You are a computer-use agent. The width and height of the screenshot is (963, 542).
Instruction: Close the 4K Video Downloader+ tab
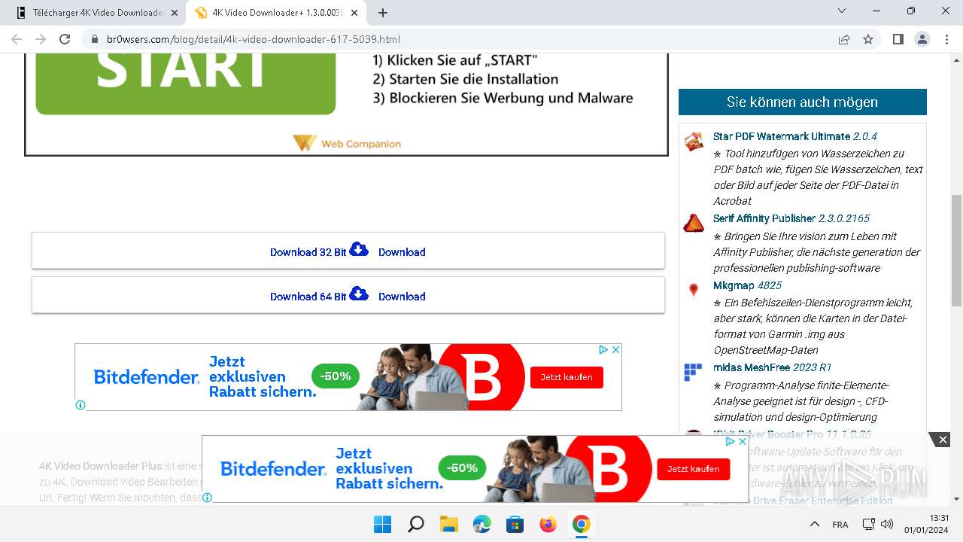[x=355, y=13]
